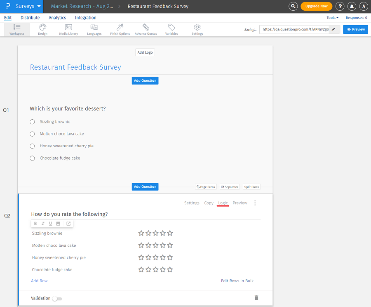Open the survey Design panel
The height and width of the screenshot is (307, 371).
click(x=42, y=29)
